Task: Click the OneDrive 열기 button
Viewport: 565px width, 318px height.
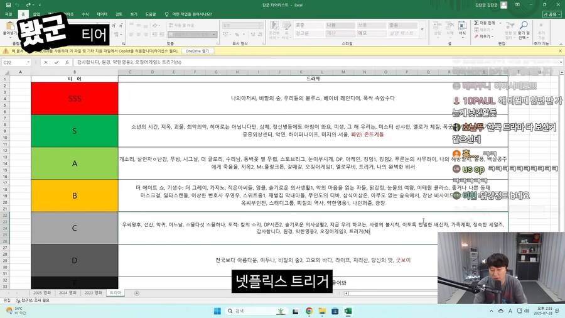Action: point(197,51)
